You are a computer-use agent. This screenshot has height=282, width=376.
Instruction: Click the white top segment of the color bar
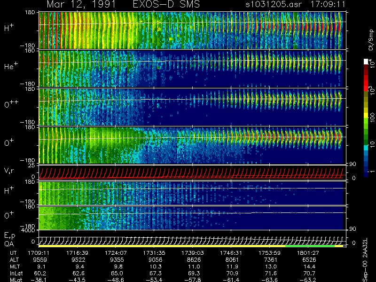(366, 62)
